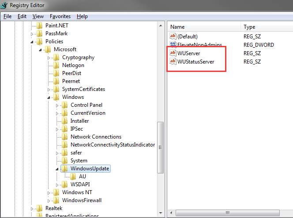The height and width of the screenshot is (218, 293).
Task: Click the Cryptography folder icon
Action: coord(56,57)
